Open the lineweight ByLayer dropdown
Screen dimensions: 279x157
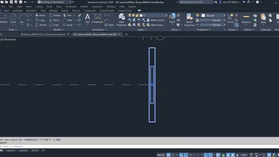coord(225,20)
